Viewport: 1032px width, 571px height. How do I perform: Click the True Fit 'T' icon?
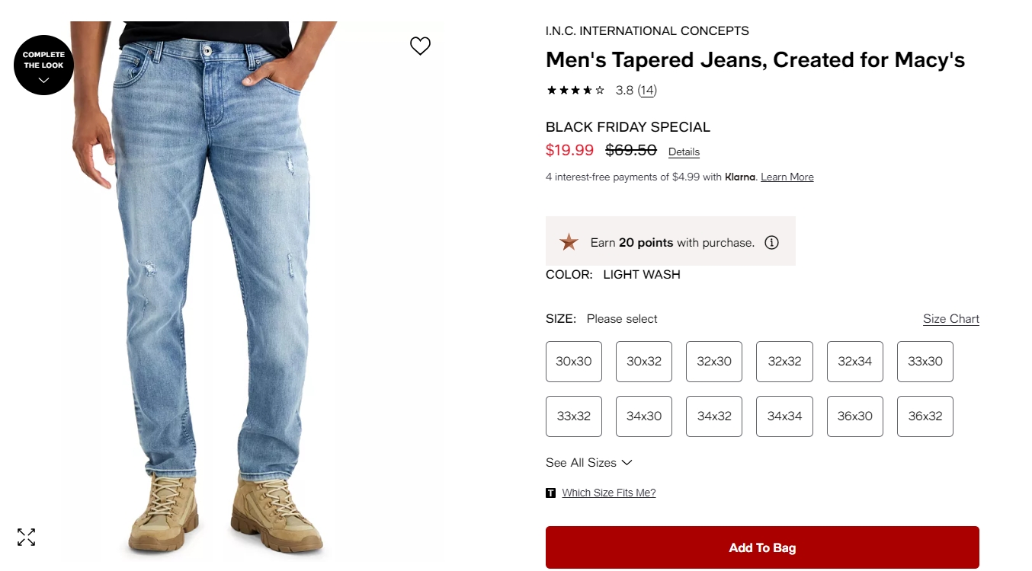550,493
